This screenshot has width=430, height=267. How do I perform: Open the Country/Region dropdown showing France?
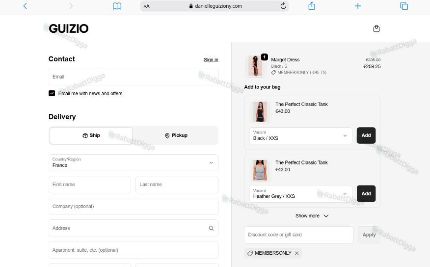(134, 162)
